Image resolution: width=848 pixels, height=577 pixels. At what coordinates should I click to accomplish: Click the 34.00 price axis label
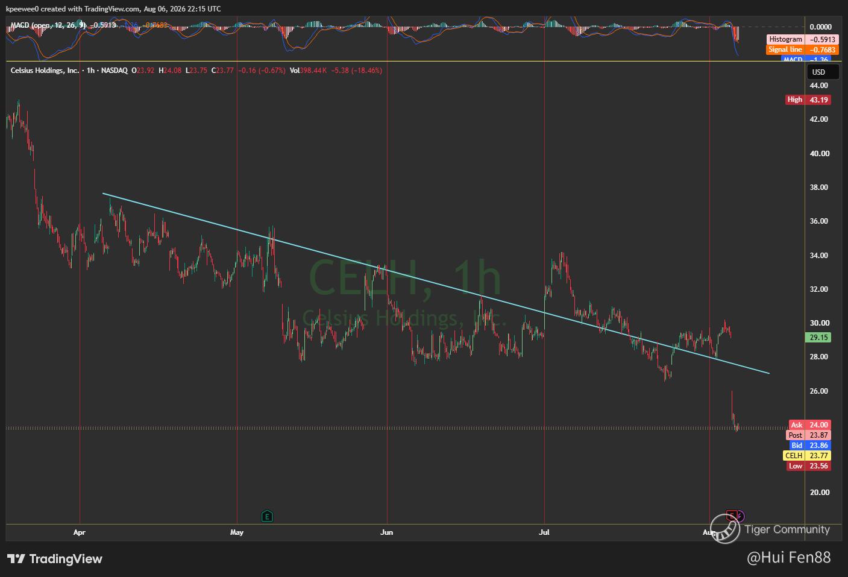819,256
